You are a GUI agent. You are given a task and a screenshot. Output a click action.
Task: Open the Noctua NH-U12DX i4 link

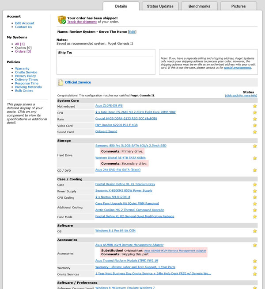point(113,197)
